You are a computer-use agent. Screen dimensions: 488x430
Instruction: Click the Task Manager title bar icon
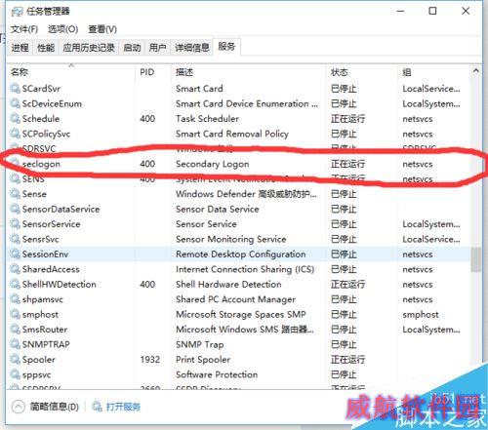click(x=17, y=12)
